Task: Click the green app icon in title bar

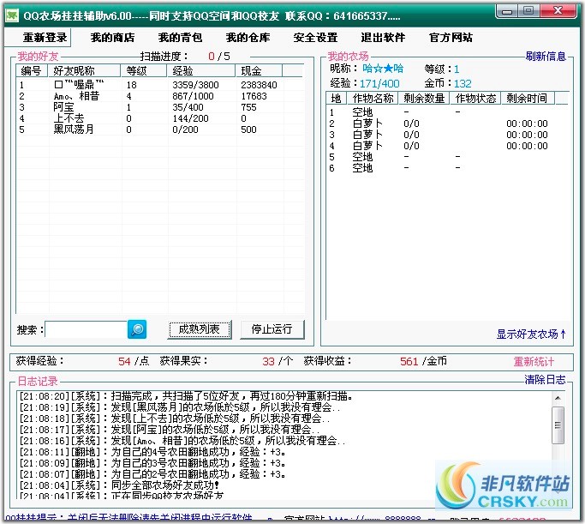Action: (11, 12)
